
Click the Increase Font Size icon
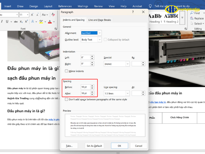point(33,15)
